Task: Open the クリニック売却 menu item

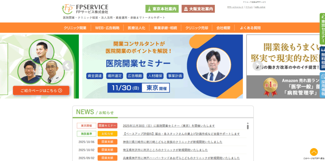Action: click(197, 28)
